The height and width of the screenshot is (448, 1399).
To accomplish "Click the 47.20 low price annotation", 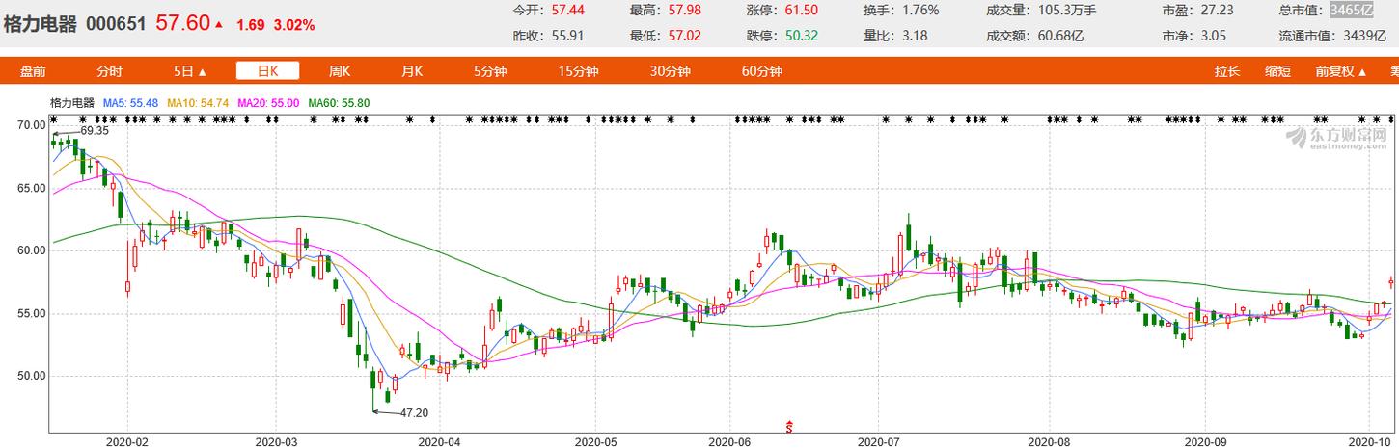I will (414, 412).
